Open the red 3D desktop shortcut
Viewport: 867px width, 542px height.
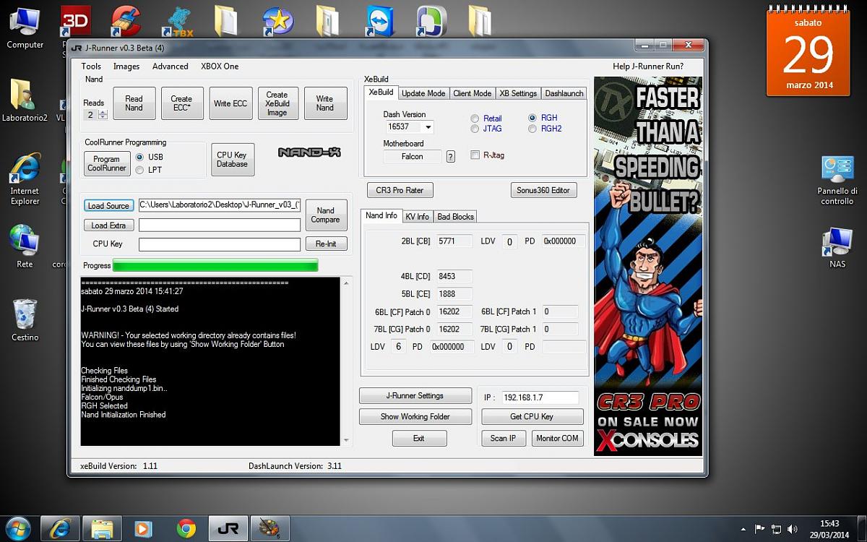point(75,22)
